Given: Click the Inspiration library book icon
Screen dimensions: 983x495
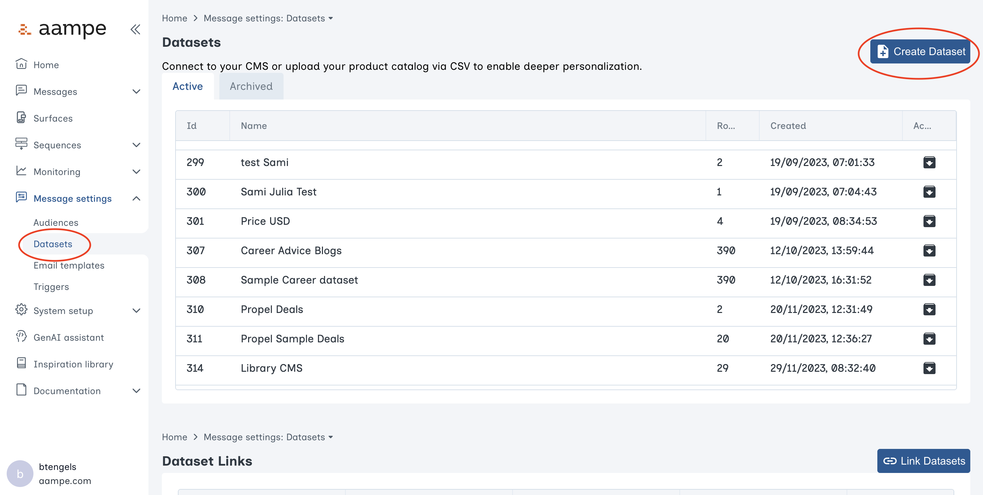Looking at the screenshot, I should coord(21,363).
